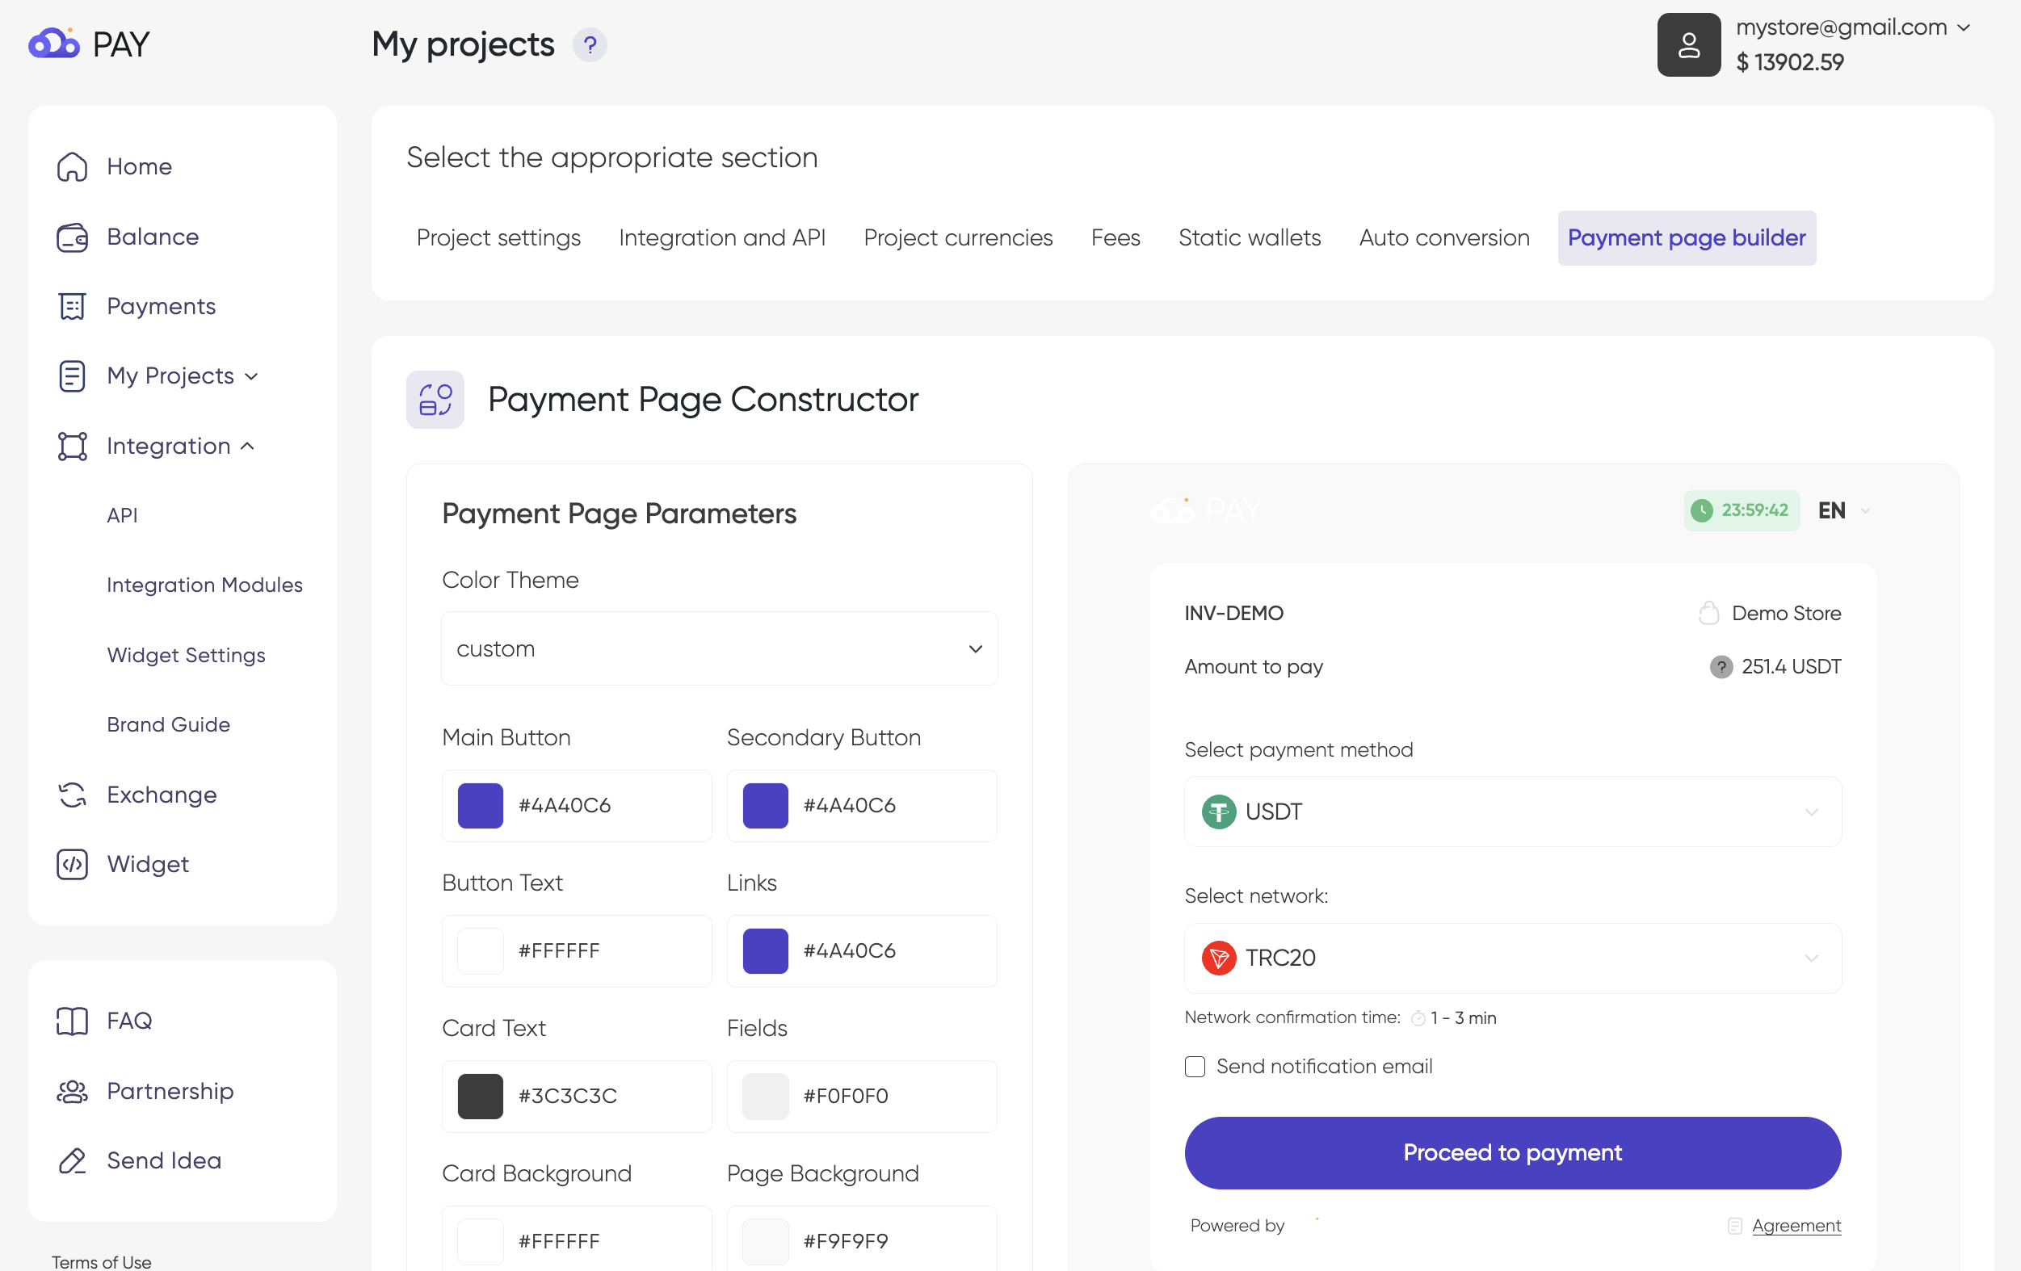Open the Partnership people icon

(72, 1090)
